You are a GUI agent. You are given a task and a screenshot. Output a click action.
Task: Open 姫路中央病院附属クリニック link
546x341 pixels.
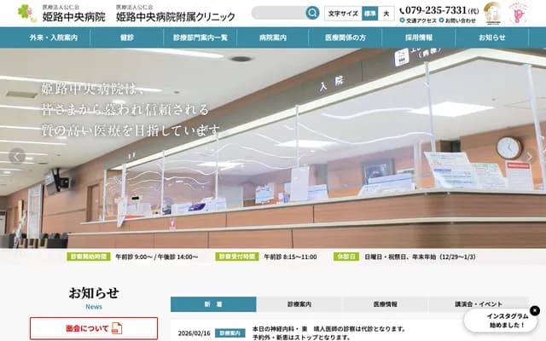(x=176, y=14)
